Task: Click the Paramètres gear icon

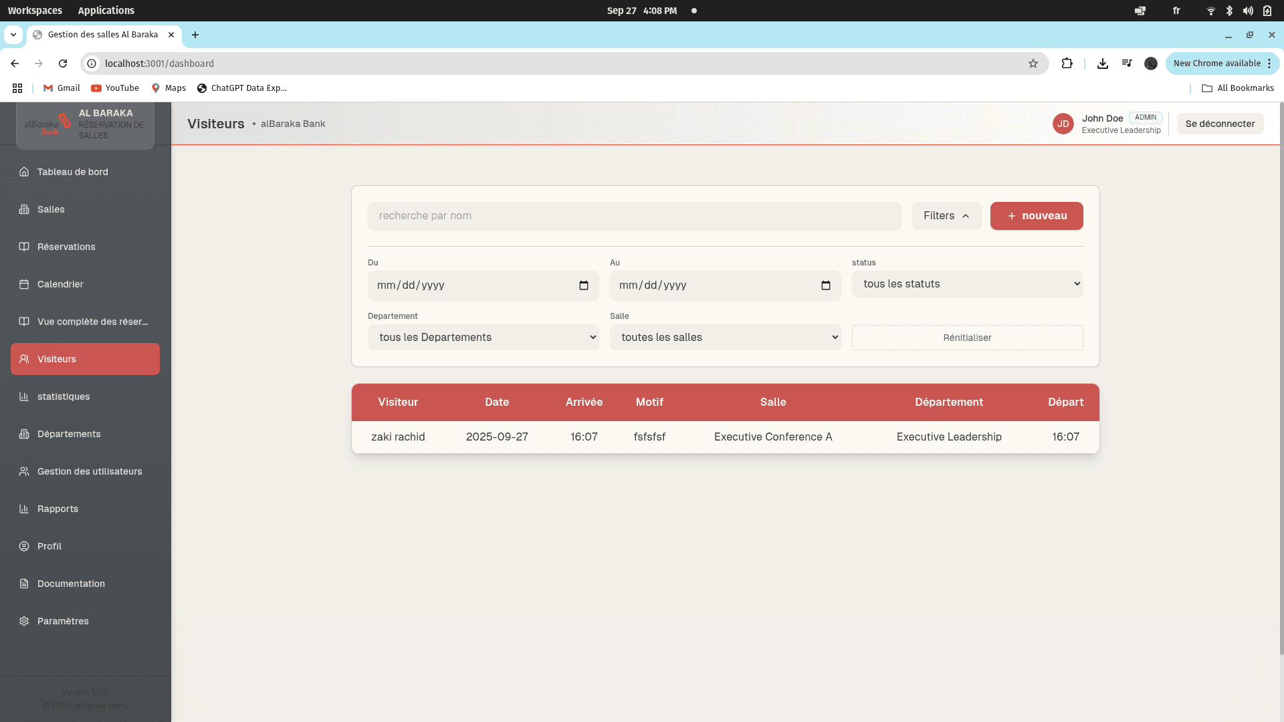Action: click(x=24, y=621)
